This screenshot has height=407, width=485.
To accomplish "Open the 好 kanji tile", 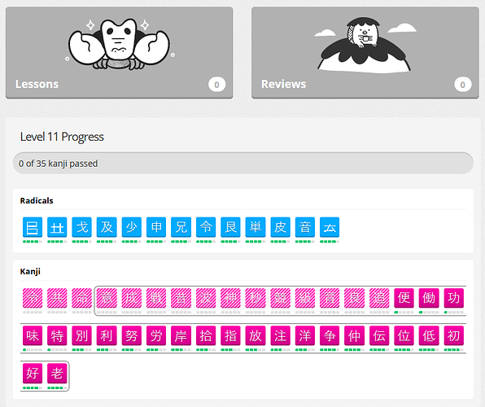I will pos(33,374).
